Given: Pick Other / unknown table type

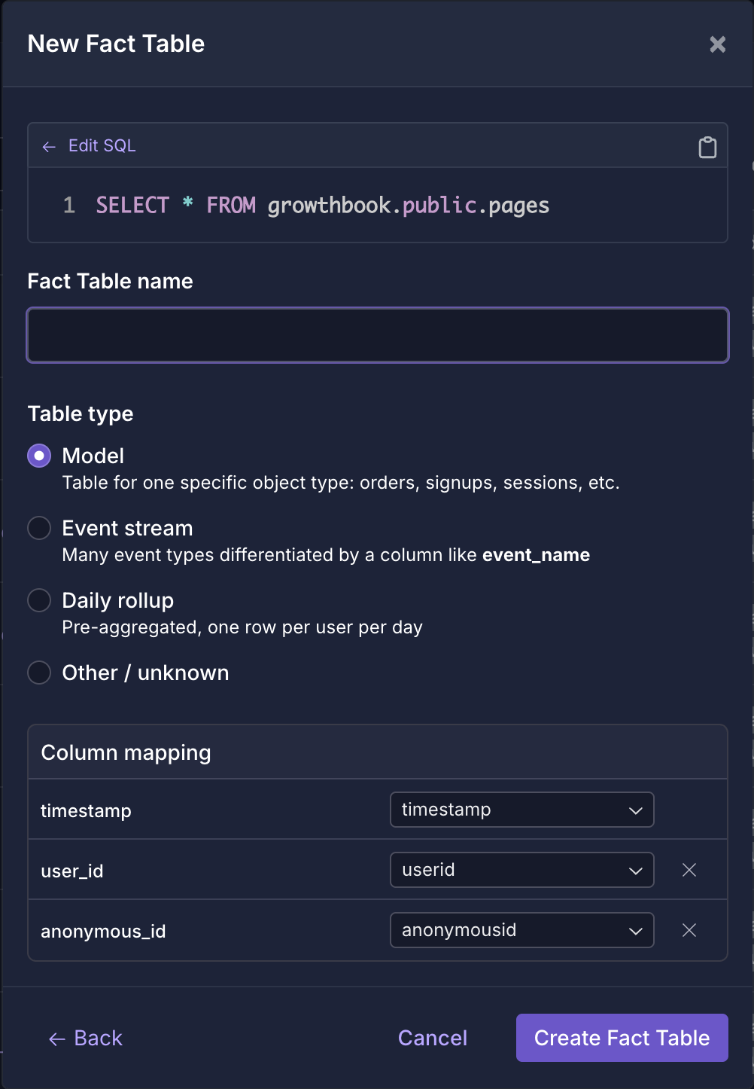Looking at the screenshot, I should (x=39, y=673).
